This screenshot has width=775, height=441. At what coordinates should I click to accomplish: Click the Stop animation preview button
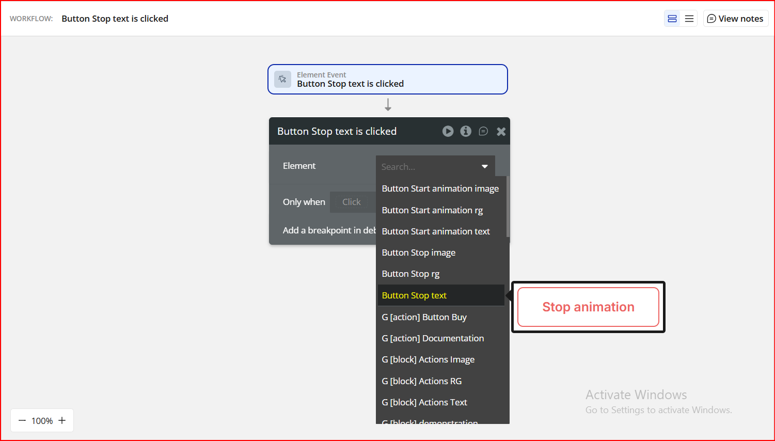pos(588,307)
